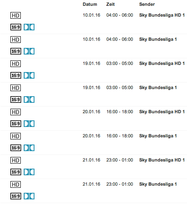Image resolution: width=187 pixels, height=204 pixels.
Task: Click Dolby icon in the last listing row
Action: tap(29, 196)
